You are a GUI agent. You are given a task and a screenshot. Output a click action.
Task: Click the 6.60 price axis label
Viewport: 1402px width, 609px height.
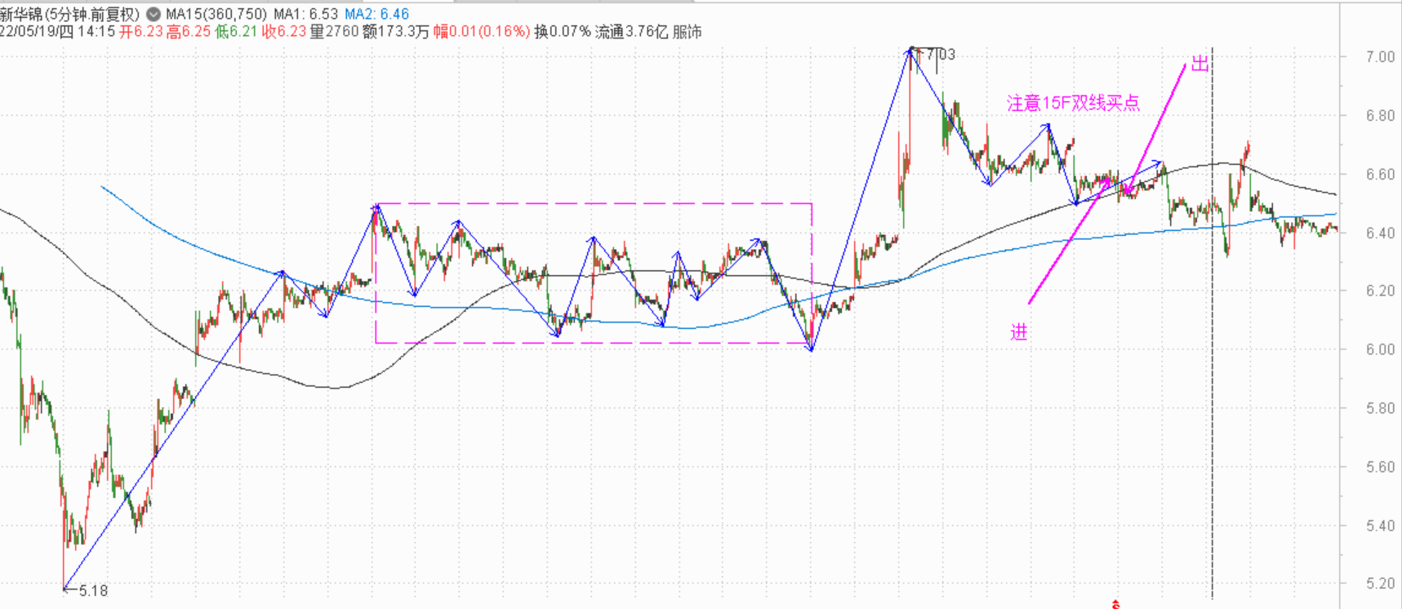pos(1380,174)
